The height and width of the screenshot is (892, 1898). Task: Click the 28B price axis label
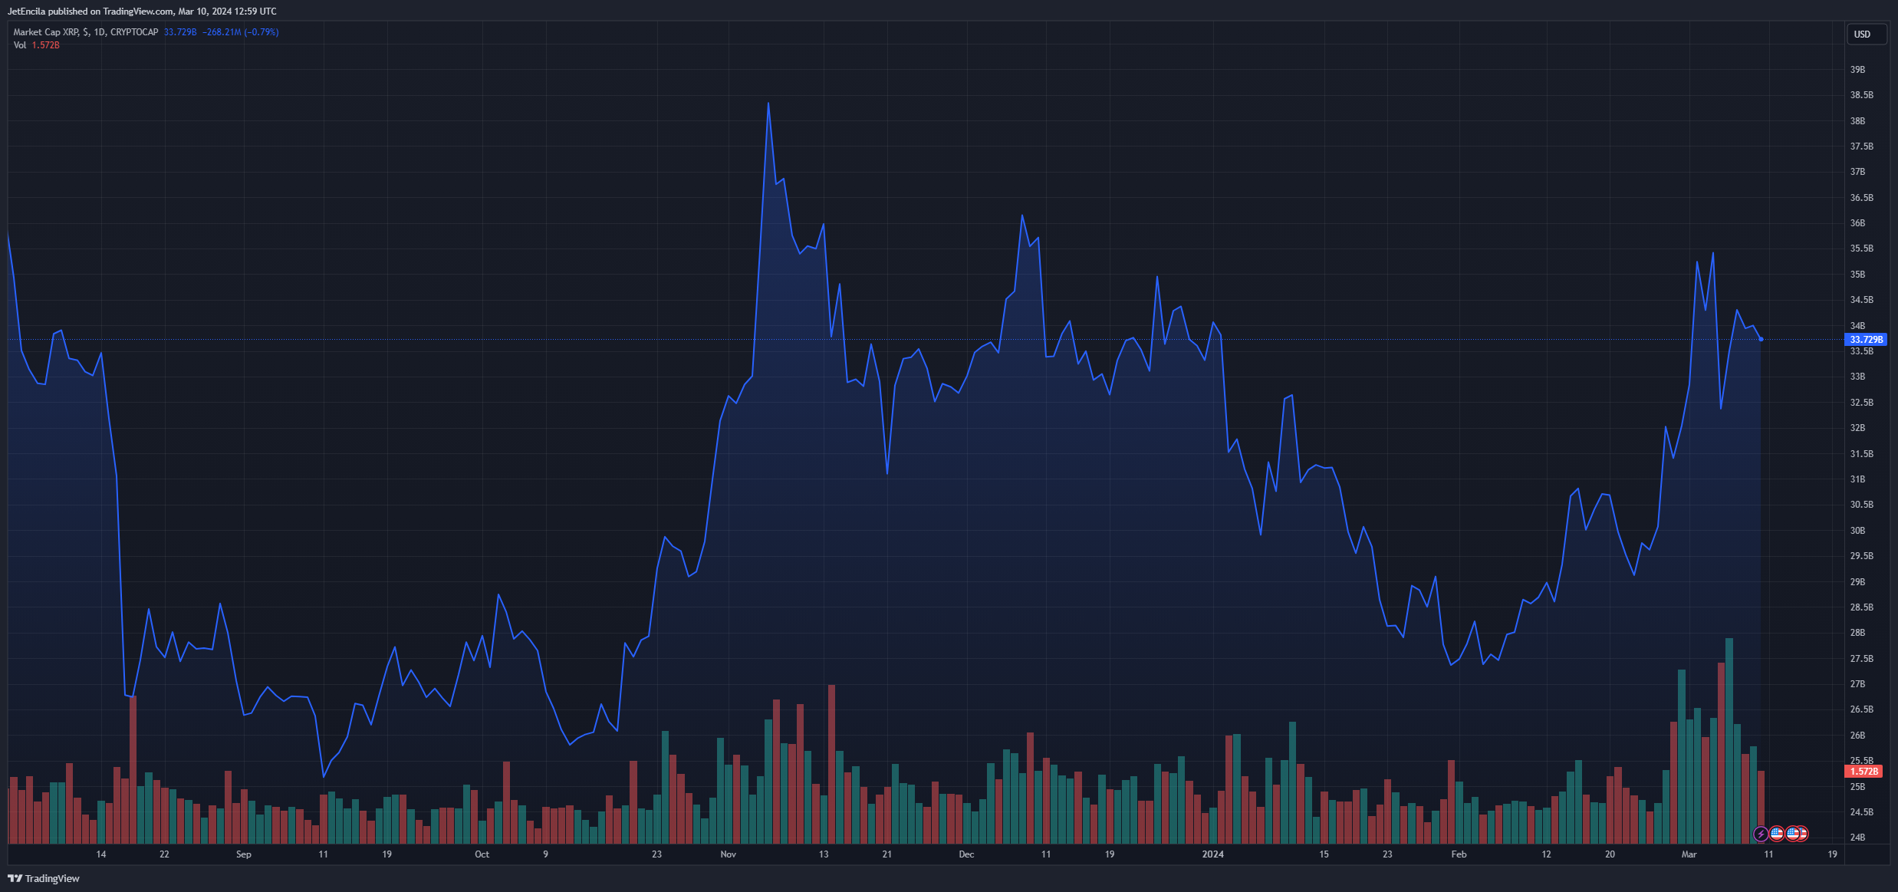(x=1857, y=633)
